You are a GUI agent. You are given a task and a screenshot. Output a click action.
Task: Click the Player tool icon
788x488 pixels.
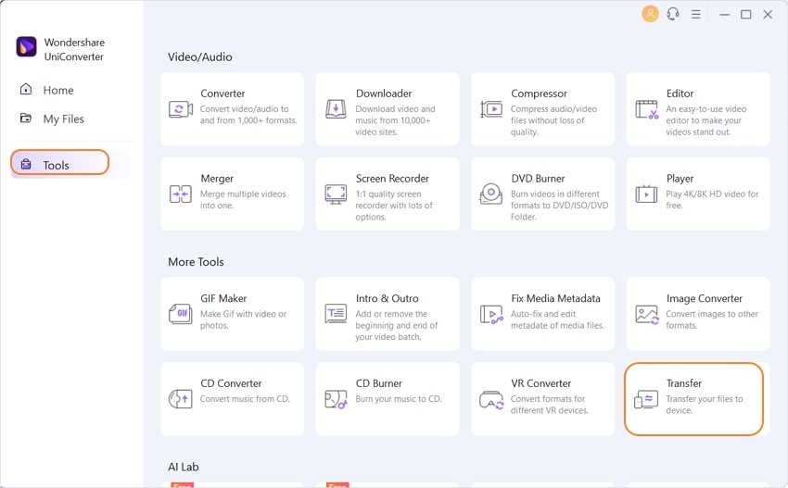point(646,194)
